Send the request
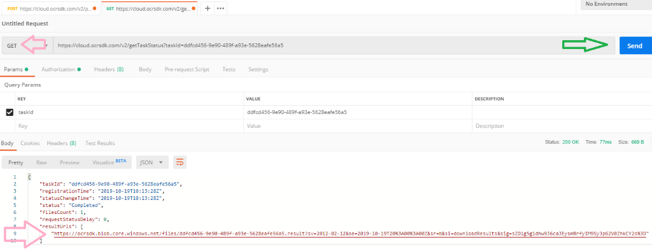The width and height of the screenshot is (652, 249). pos(635,46)
